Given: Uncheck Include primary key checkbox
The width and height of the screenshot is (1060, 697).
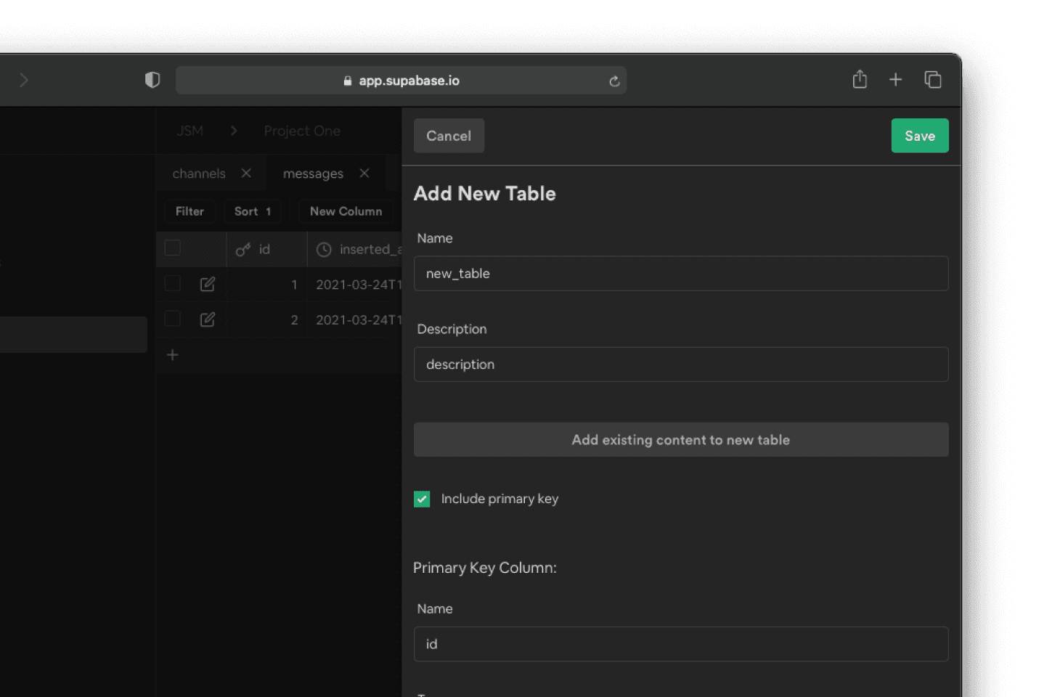Looking at the screenshot, I should coord(422,499).
